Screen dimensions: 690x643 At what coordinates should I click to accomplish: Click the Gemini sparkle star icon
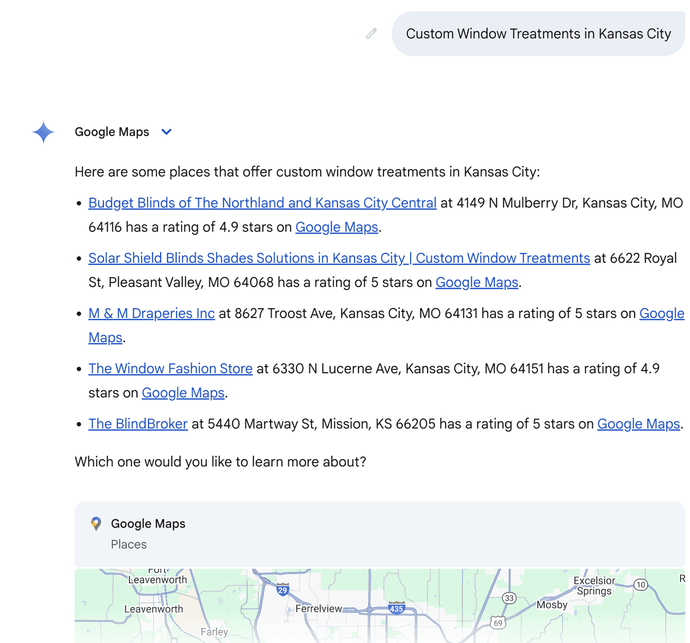43,132
